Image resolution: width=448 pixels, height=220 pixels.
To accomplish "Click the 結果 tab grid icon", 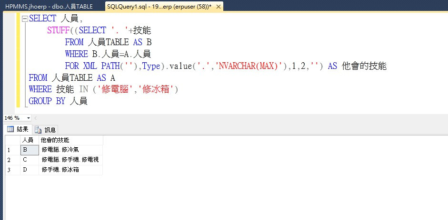I will tap(10, 129).
